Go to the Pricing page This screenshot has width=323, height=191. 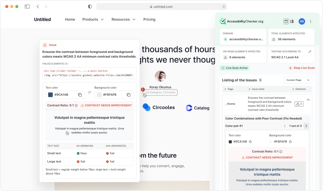click(x=149, y=19)
